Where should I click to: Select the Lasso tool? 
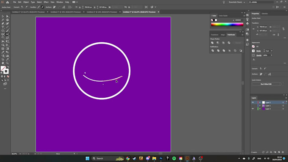click(x=7, y=20)
